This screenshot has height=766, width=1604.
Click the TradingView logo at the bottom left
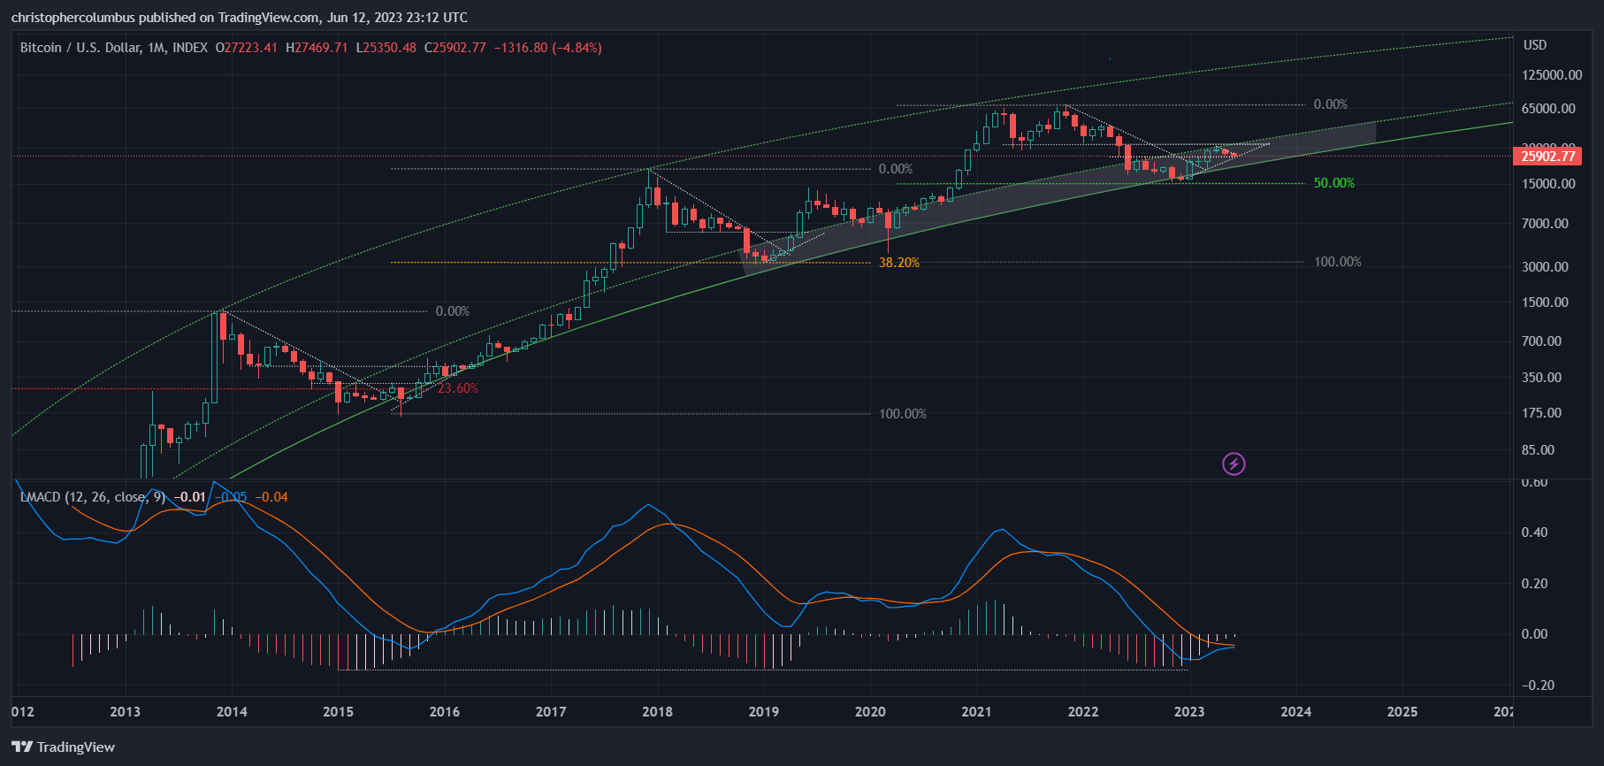pyautogui.click(x=64, y=747)
